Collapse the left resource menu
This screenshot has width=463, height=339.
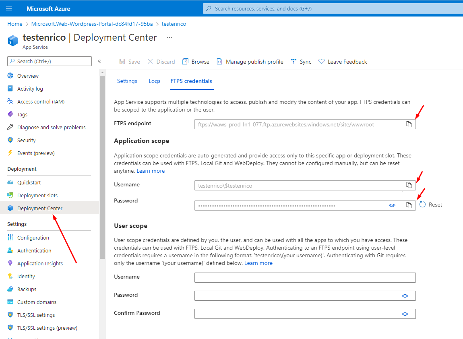99,61
